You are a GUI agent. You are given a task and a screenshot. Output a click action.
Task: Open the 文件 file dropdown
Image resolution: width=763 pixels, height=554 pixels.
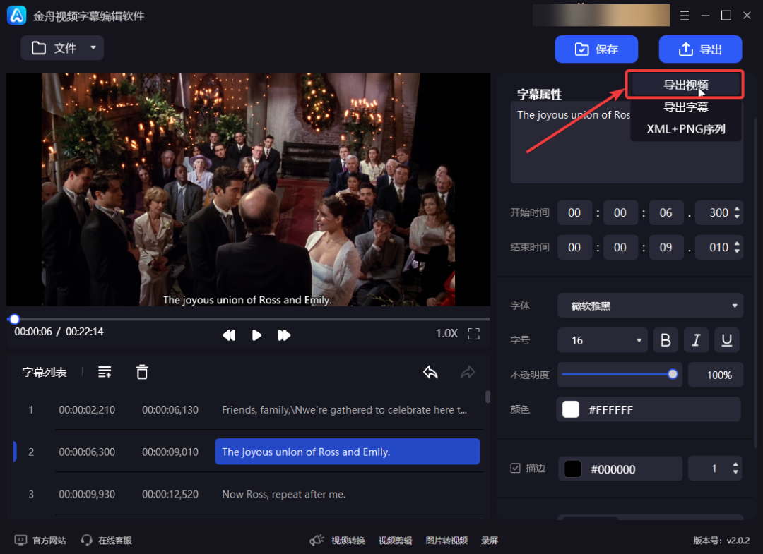click(x=62, y=48)
